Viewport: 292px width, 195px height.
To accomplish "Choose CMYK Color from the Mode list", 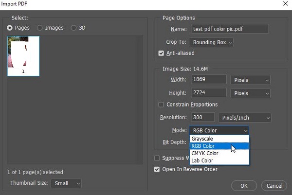I will point(205,153).
